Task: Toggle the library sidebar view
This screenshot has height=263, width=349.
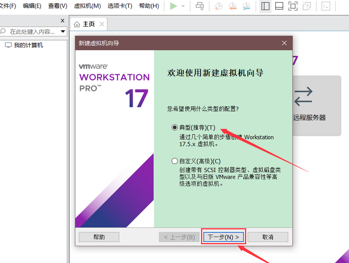Action: coord(265,6)
